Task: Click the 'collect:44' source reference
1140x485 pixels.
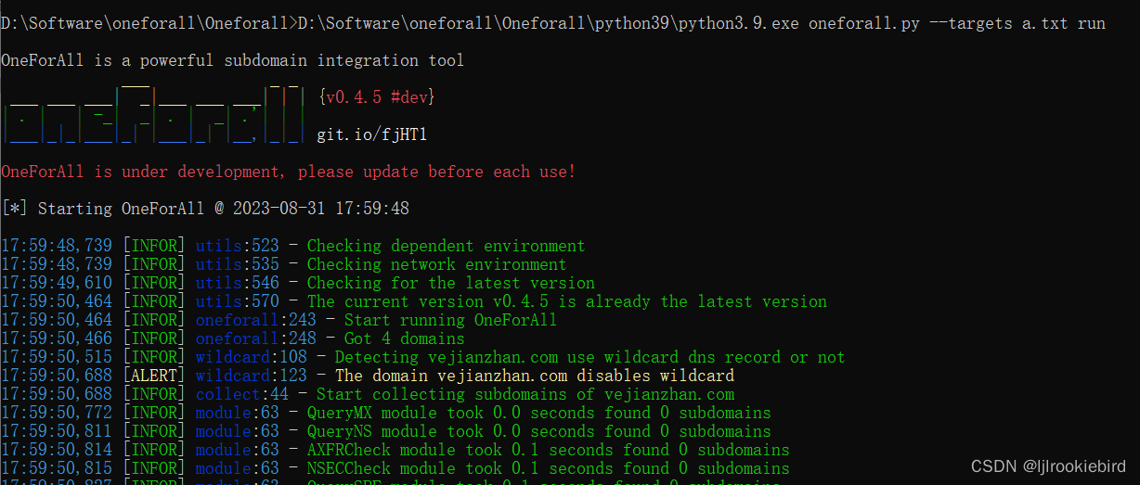Action: point(242,394)
